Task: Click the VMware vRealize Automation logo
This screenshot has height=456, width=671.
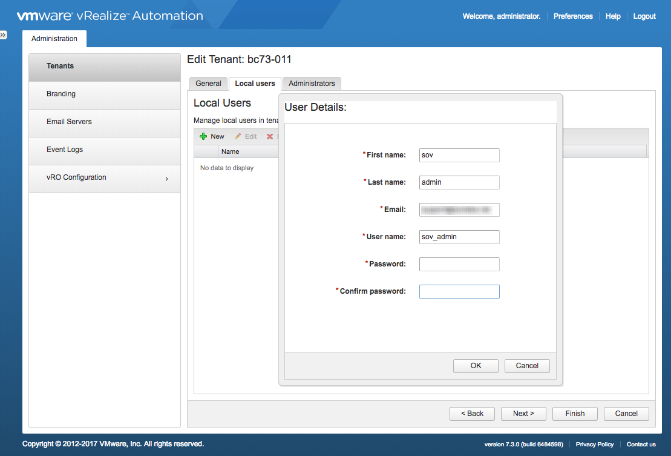Action: (110, 16)
